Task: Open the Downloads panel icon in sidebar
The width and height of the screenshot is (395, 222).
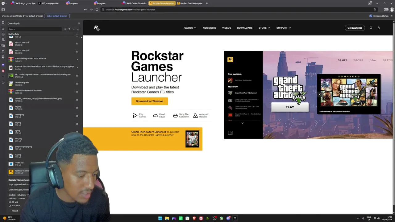Action: [x=3, y=28]
